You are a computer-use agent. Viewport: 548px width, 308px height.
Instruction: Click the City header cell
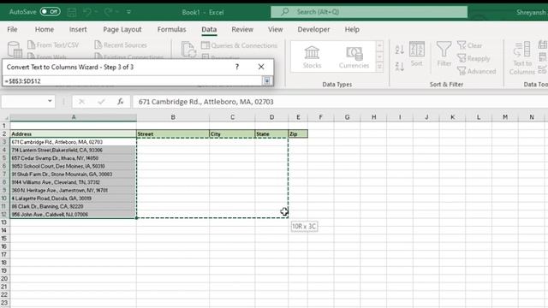tap(232, 133)
